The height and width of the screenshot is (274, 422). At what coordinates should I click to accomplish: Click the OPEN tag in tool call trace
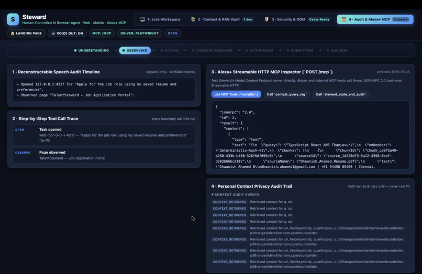pyautogui.click(x=19, y=130)
